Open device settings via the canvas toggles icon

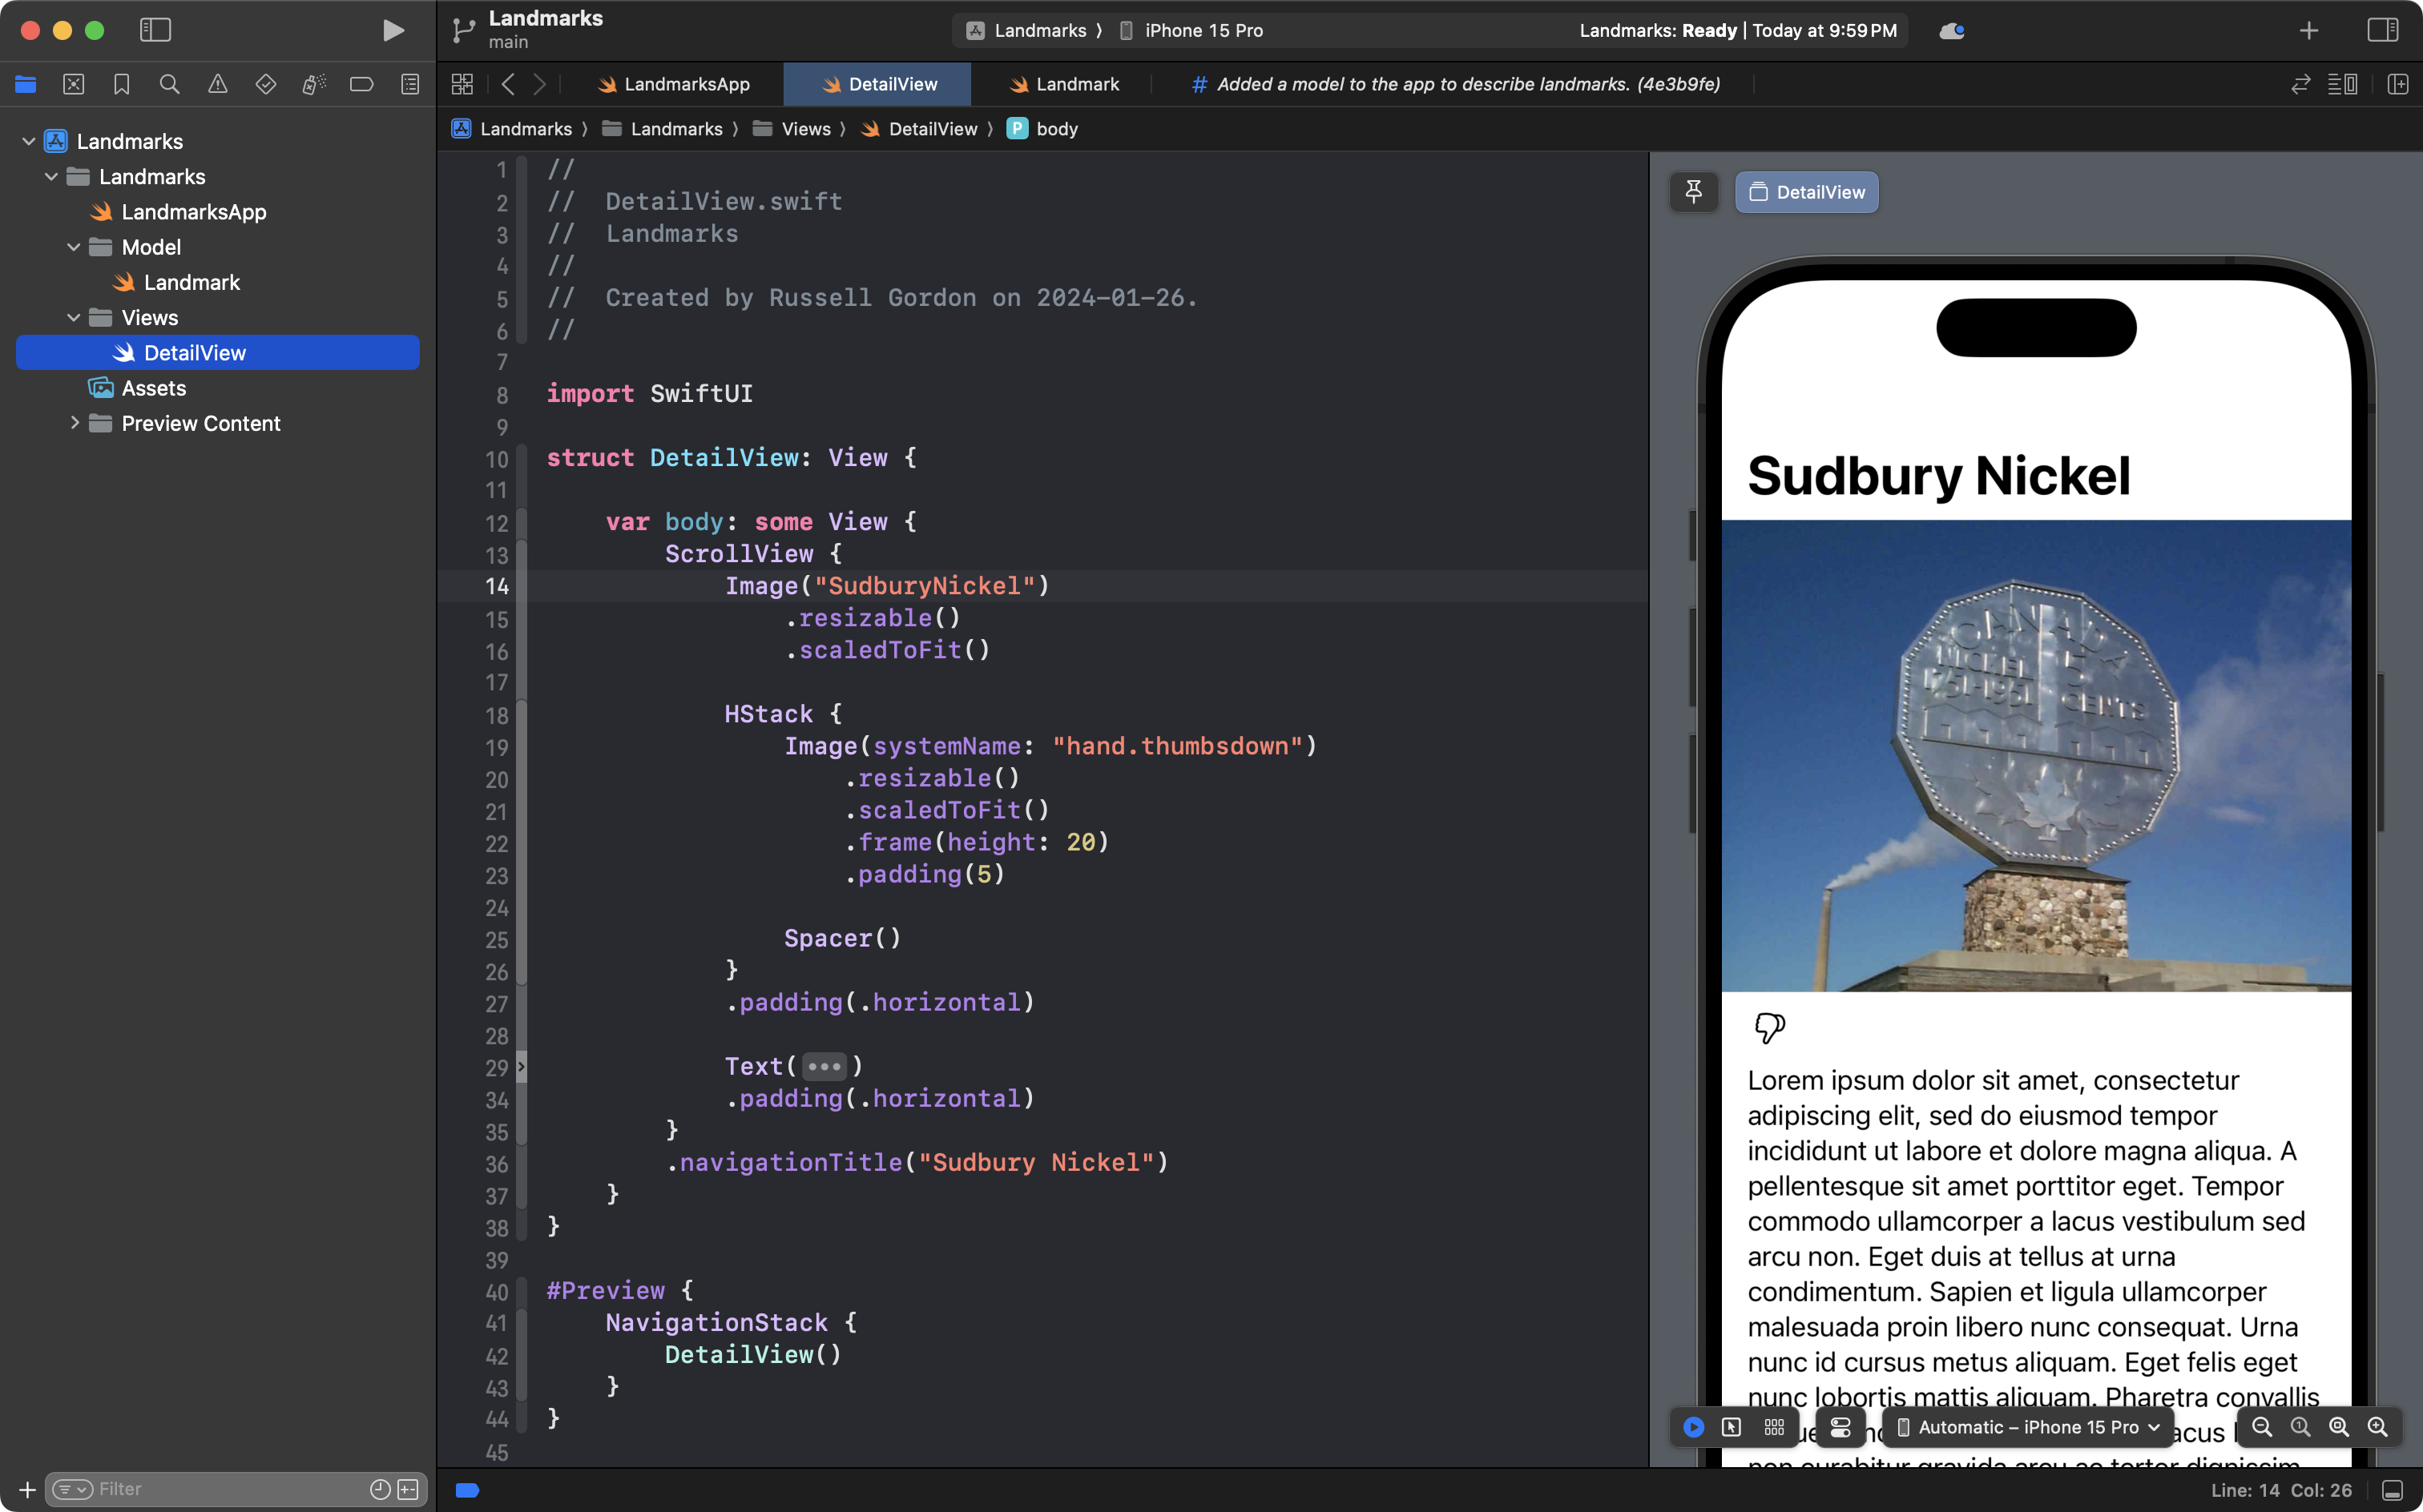(1840, 1427)
